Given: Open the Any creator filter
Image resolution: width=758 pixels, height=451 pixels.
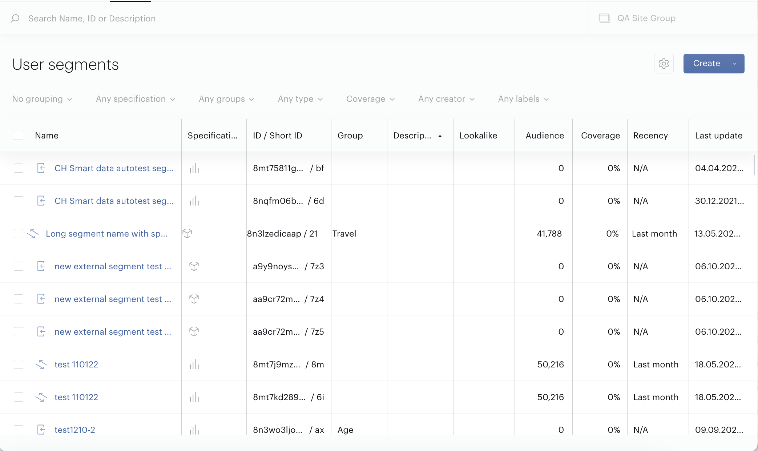Looking at the screenshot, I should (x=446, y=99).
